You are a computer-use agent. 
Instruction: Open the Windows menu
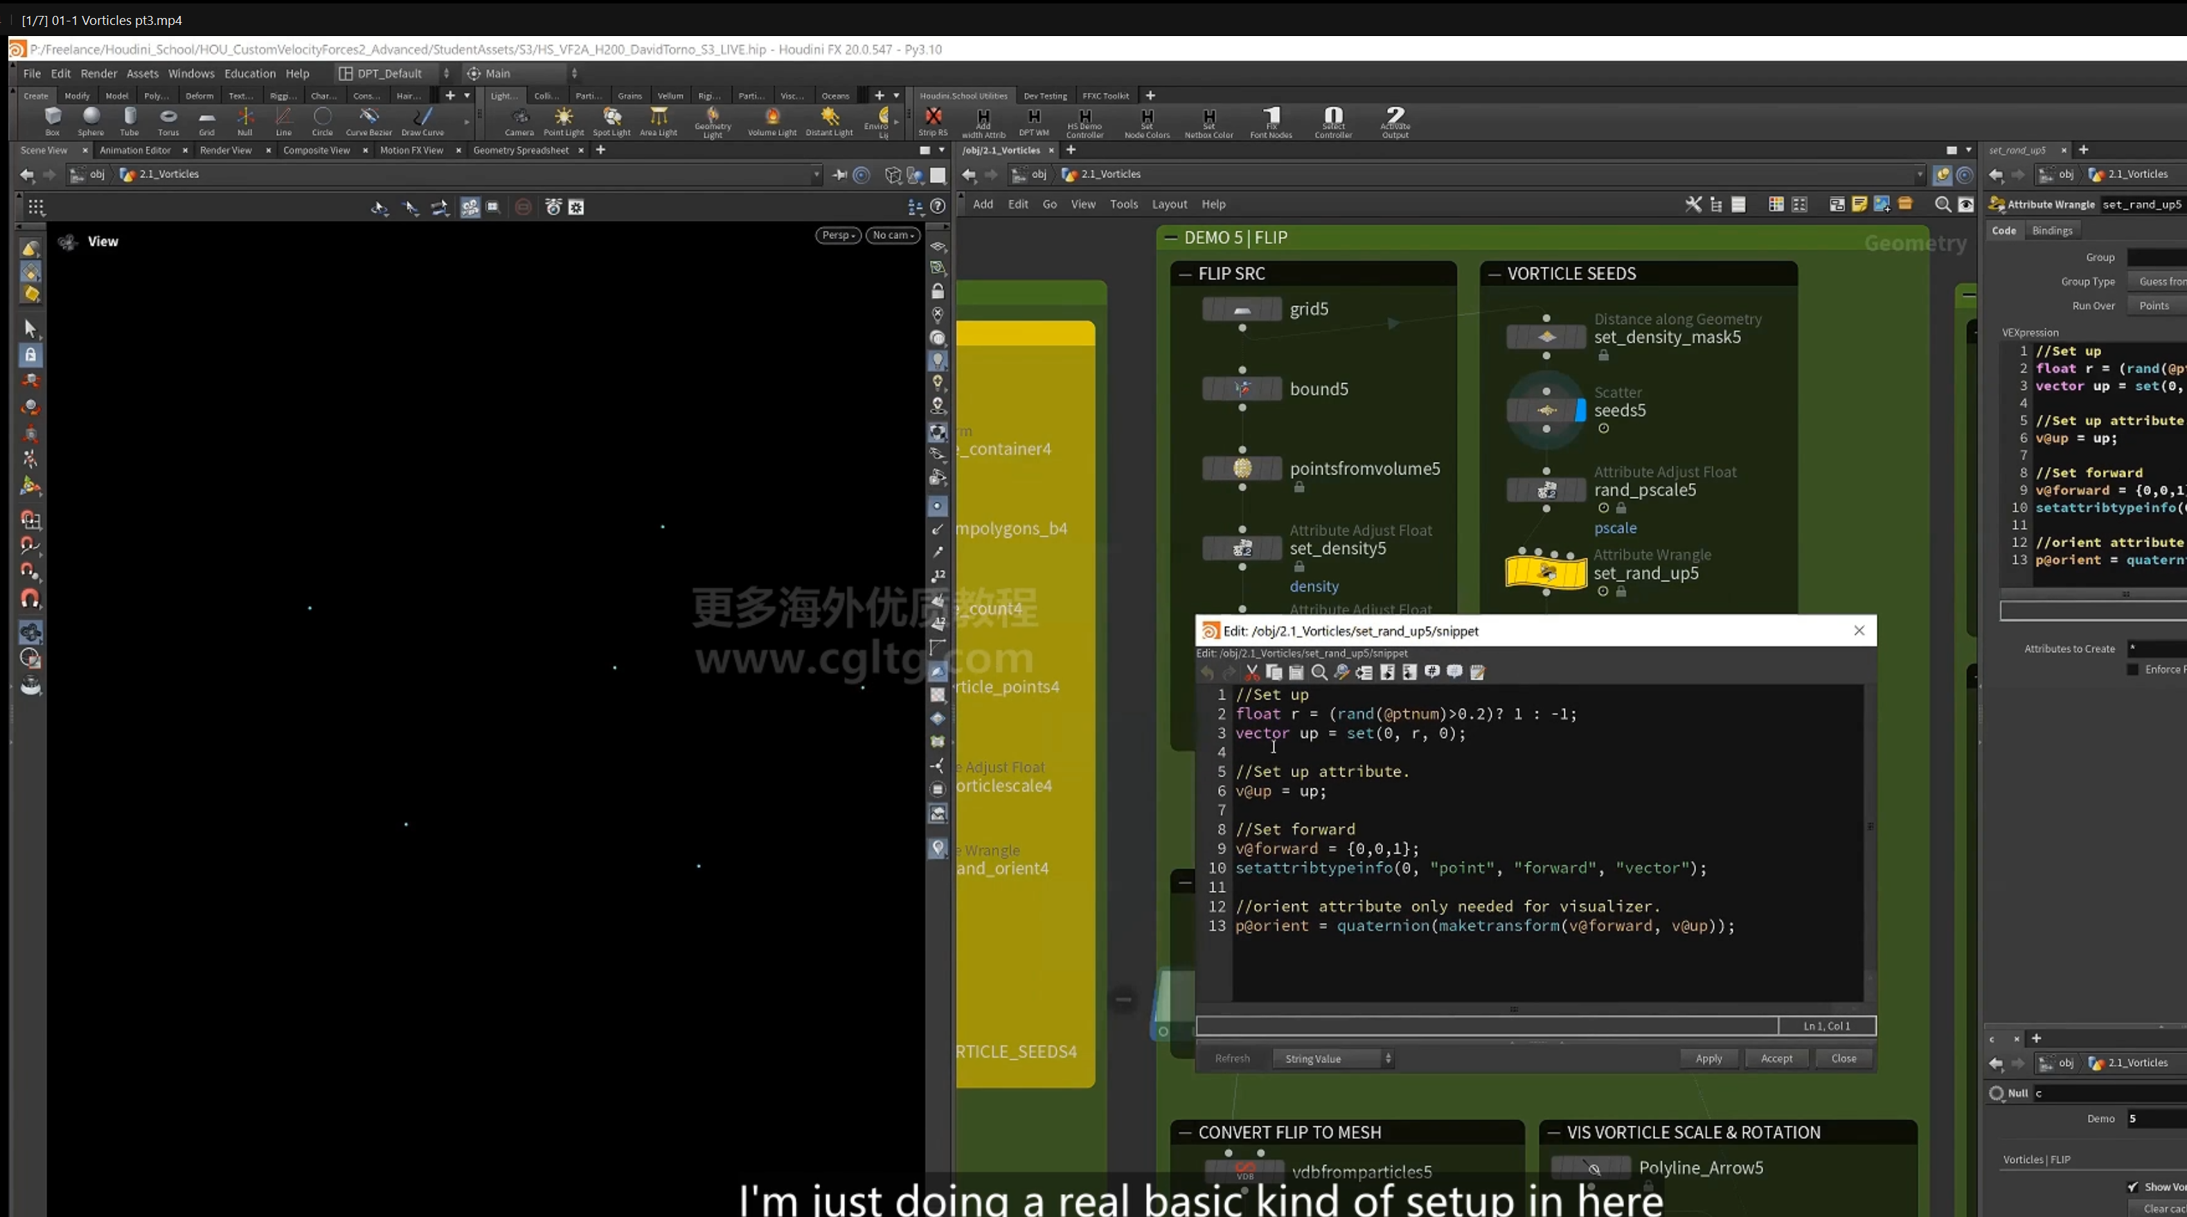191,74
